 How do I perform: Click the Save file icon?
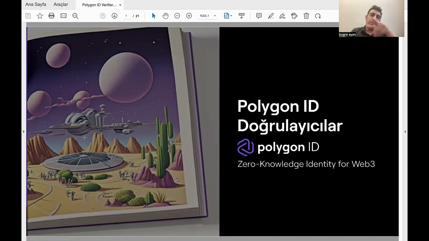click(x=28, y=16)
